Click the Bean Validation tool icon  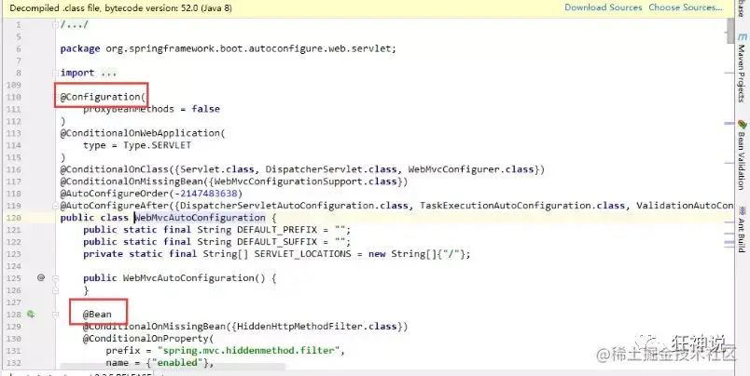pos(742,125)
